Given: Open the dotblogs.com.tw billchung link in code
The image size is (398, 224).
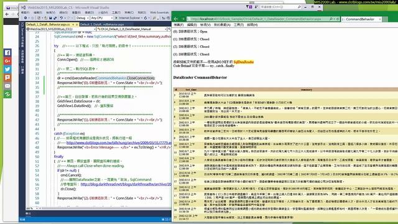Looking at the screenshot, I should coord(119,142).
